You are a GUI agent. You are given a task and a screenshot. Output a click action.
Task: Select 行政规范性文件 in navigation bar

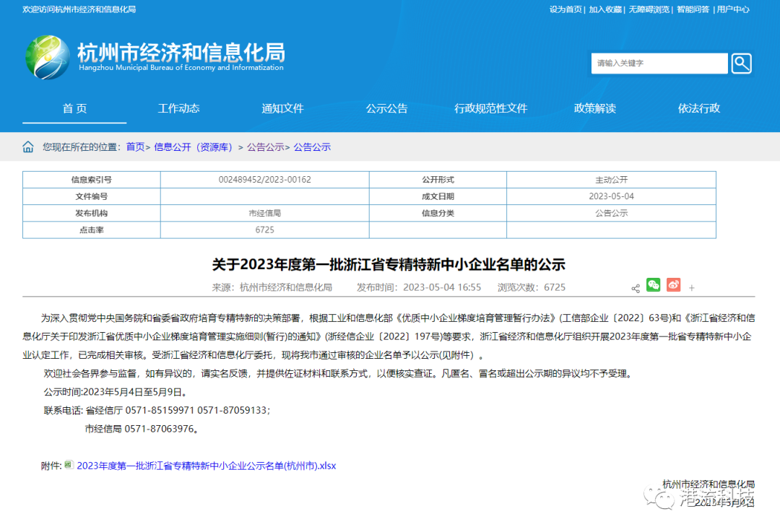coord(490,108)
